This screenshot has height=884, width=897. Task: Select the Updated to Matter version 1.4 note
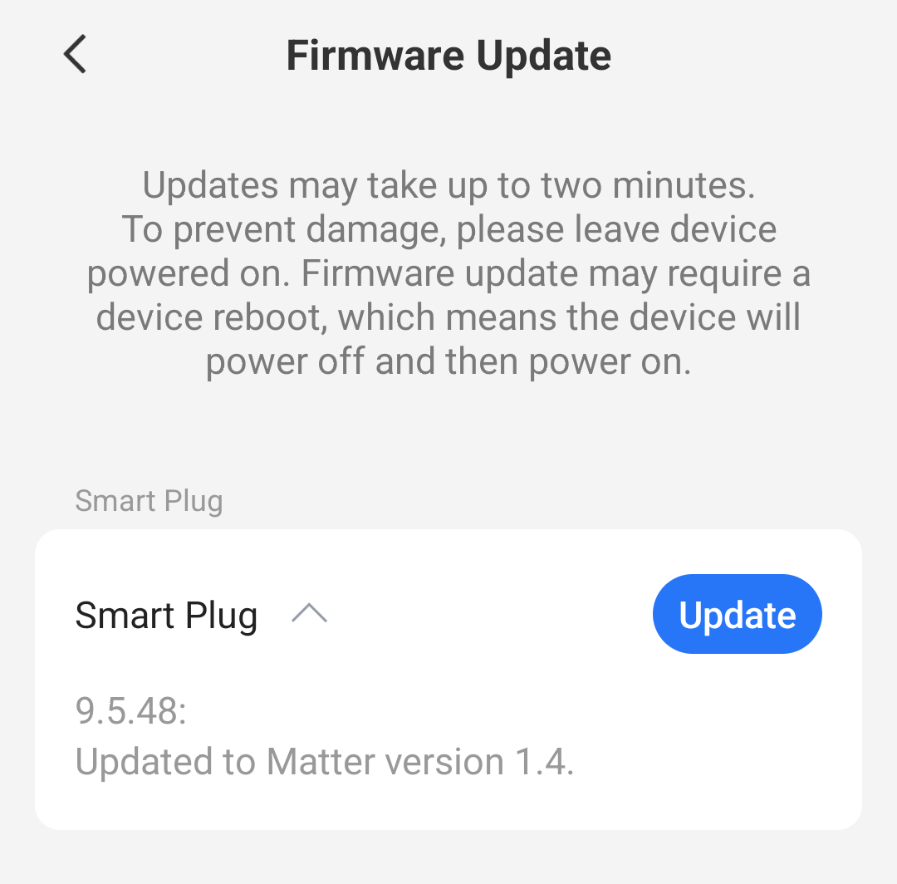click(325, 762)
